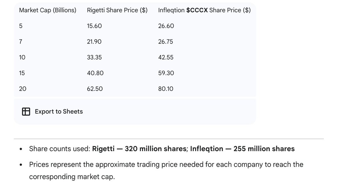
Task: Click the Rigetti price 62.50 cell
Action: click(x=95, y=89)
